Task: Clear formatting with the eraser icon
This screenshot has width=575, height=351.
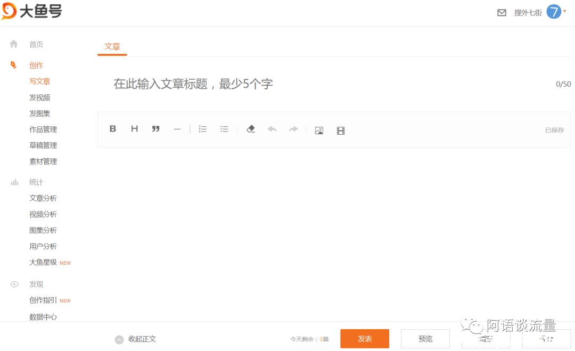Action: tap(251, 129)
